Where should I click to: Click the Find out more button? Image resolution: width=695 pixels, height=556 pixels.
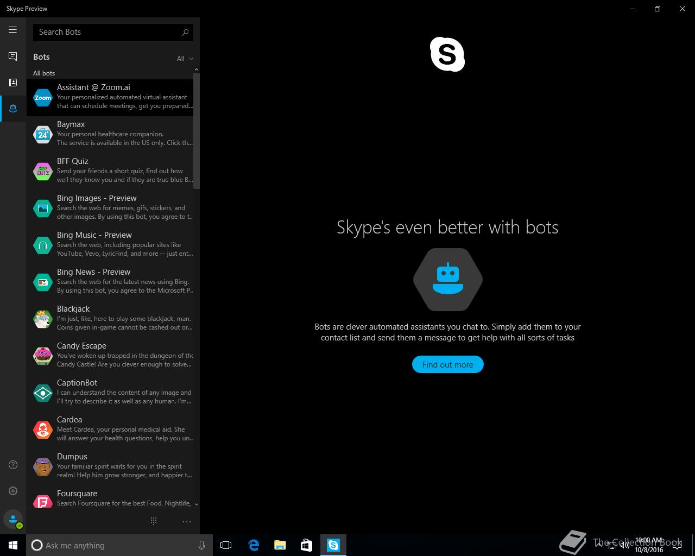click(x=447, y=365)
